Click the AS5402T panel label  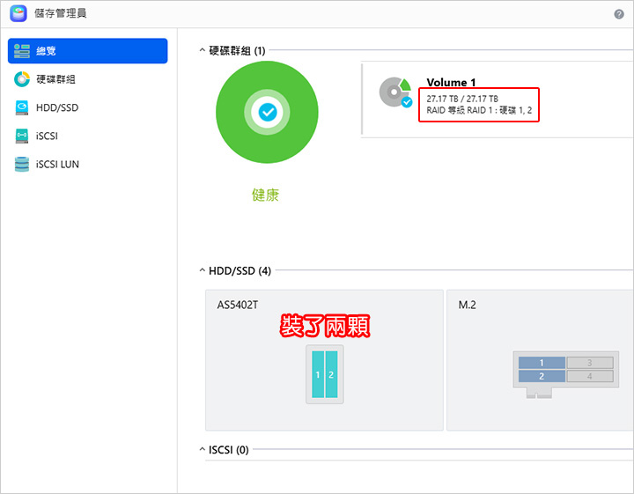[238, 305]
